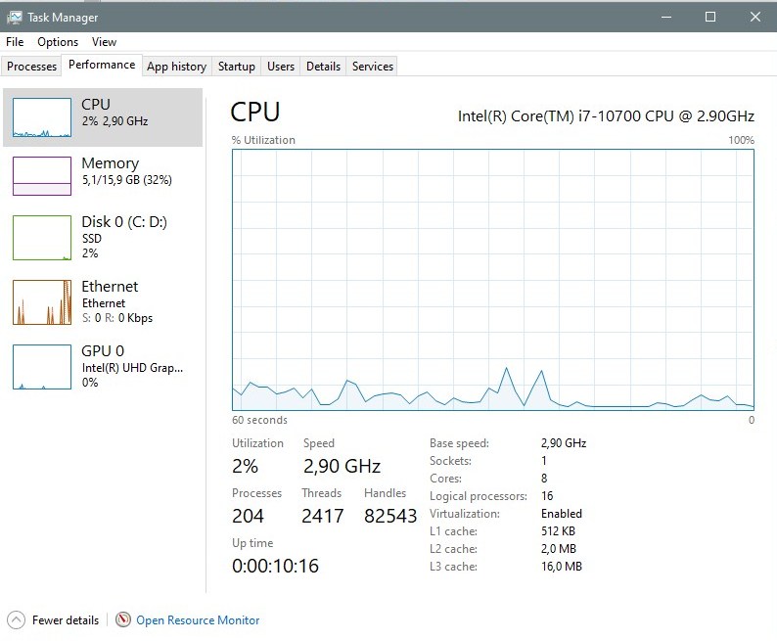
Task: Select the CPU mini graph thumbnail
Action: click(x=42, y=117)
